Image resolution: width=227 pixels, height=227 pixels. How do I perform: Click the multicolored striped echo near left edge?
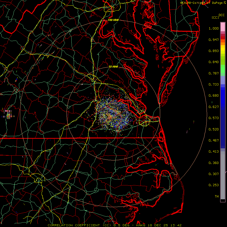[x=8, y=114]
